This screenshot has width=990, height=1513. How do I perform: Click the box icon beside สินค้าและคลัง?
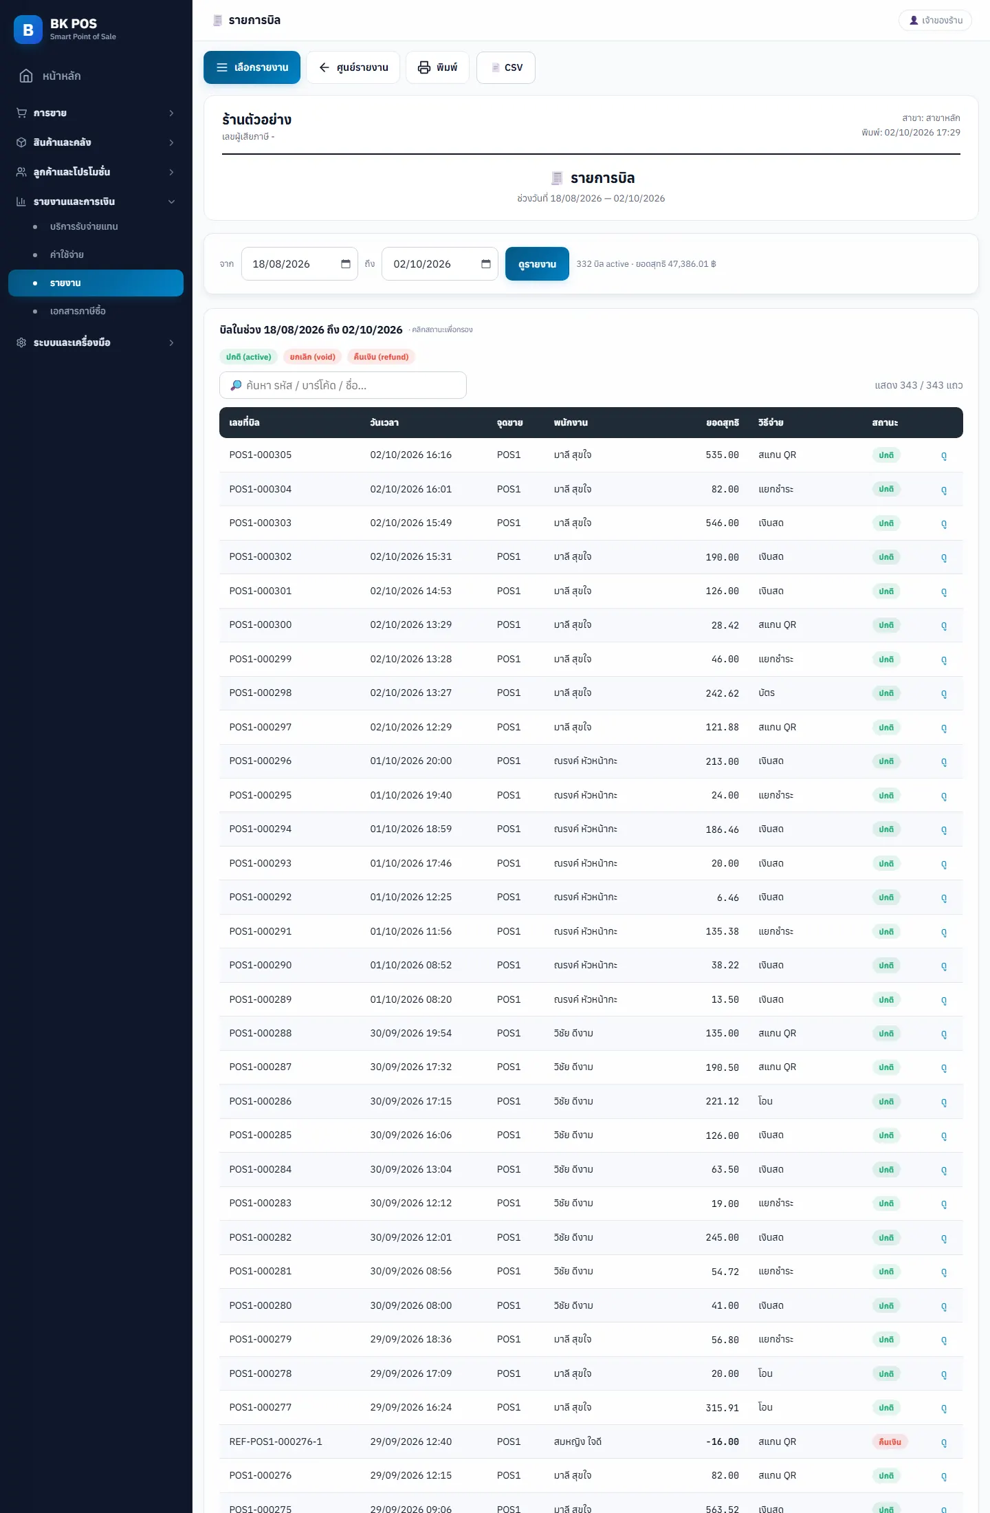tap(21, 142)
